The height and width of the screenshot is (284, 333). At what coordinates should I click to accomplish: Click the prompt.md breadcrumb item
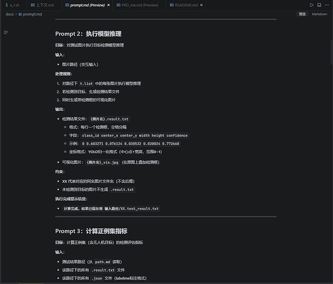tap(32, 14)
